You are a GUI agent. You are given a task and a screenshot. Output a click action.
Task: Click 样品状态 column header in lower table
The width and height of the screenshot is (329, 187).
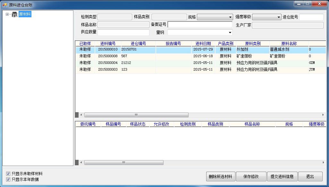click(x=138, y=124)
